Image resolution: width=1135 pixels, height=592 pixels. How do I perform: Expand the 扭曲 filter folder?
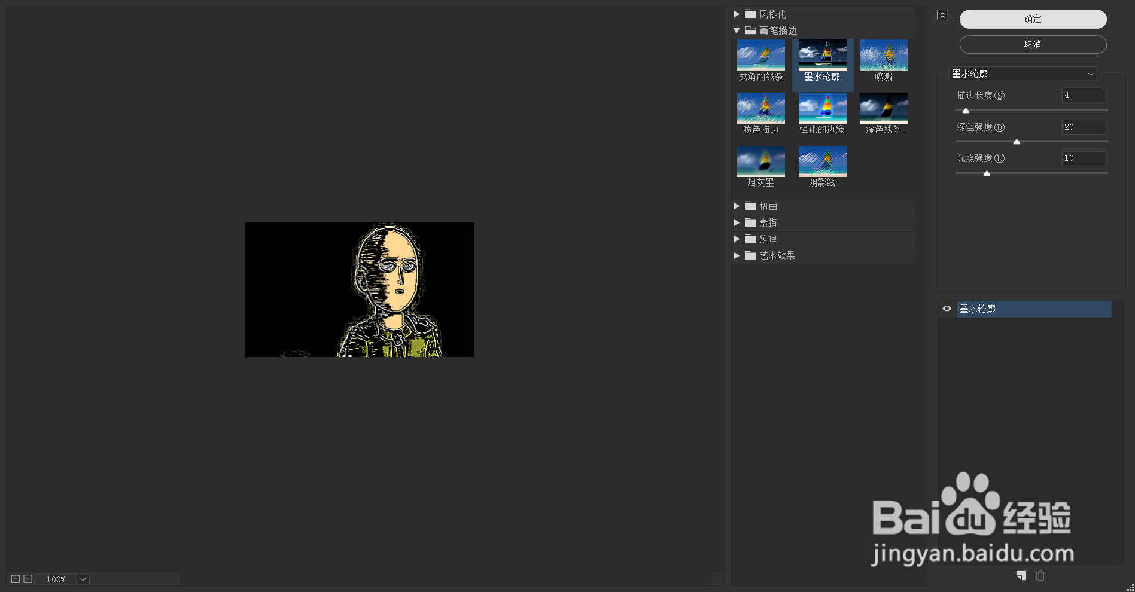coord(737,206)
